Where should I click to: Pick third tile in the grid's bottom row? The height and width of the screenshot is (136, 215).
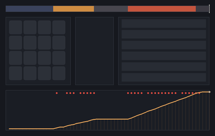pos(44,73)
